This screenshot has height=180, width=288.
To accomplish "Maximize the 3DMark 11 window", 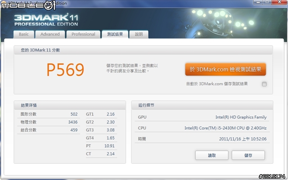I will [x=267, y=2].
